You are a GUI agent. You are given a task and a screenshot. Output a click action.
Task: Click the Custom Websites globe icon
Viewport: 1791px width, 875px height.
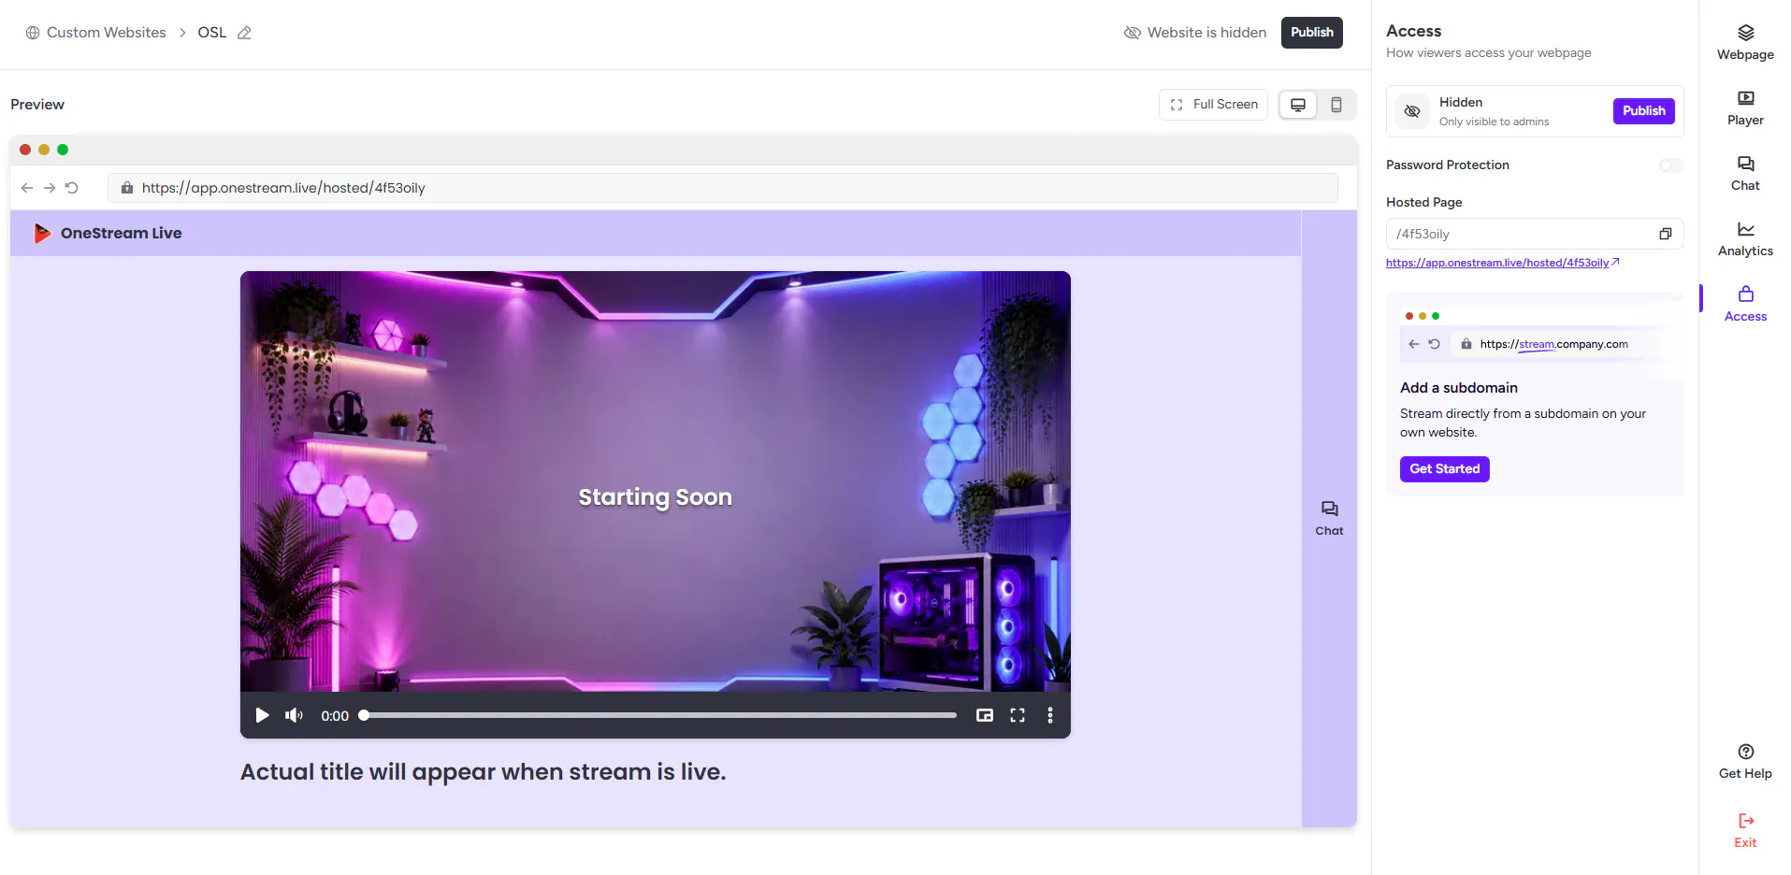click(x=33, y=33)
